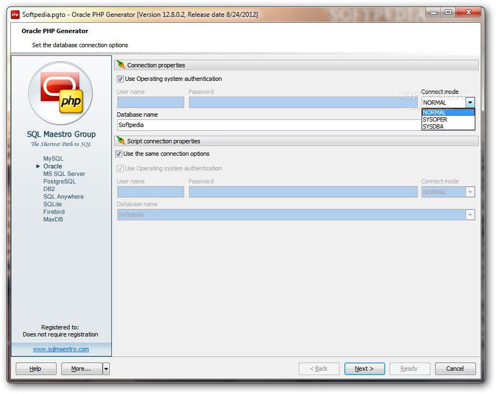This screenshot has width=496, height=394.
Task: Choose NORMAL in the open Connect mode list
Action: click(448, 112)
